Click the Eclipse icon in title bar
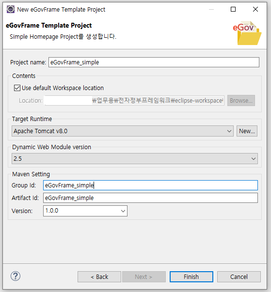Image resolution: width=271 pixels, height=292 pixels. [x=11, y=9]
